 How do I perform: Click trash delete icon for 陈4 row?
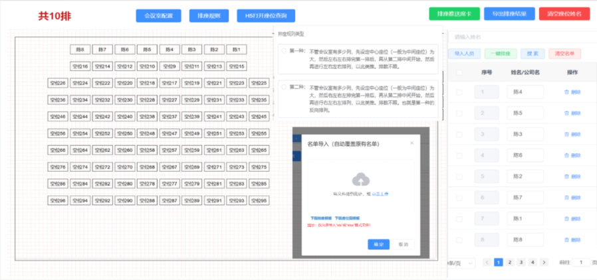click(x=566, y=92)
